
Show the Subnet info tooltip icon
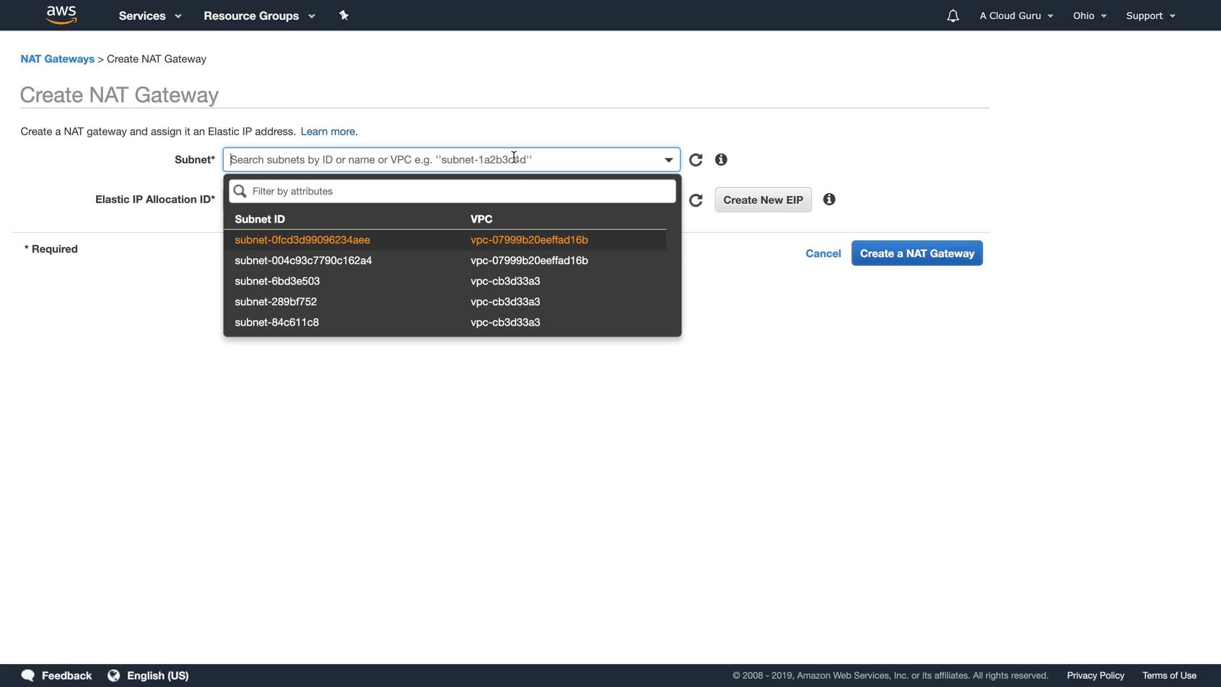pos(721,160)
